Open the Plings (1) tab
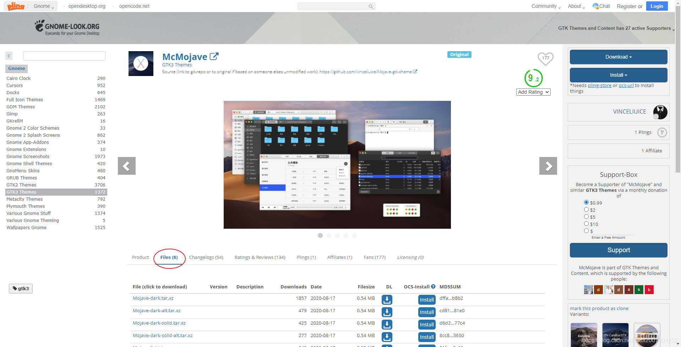 point(306,257)
